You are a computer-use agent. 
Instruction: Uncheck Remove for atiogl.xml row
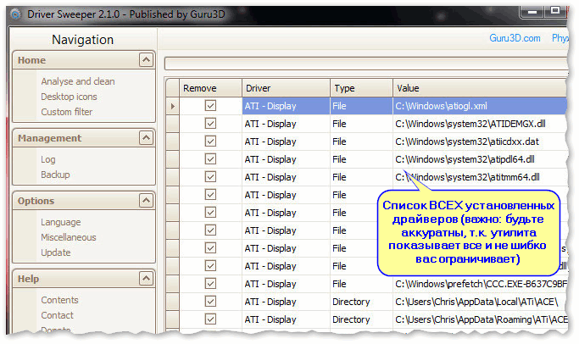(210, 106)
